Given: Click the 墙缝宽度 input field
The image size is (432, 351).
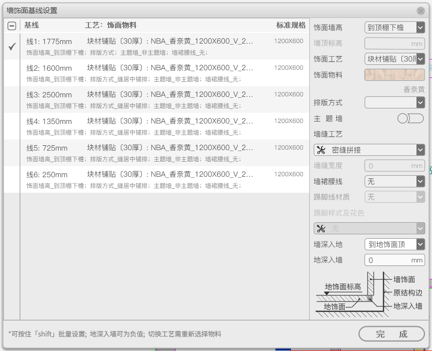Looking at the screenshot, I should pyautogui.click(x=395, y=166).
